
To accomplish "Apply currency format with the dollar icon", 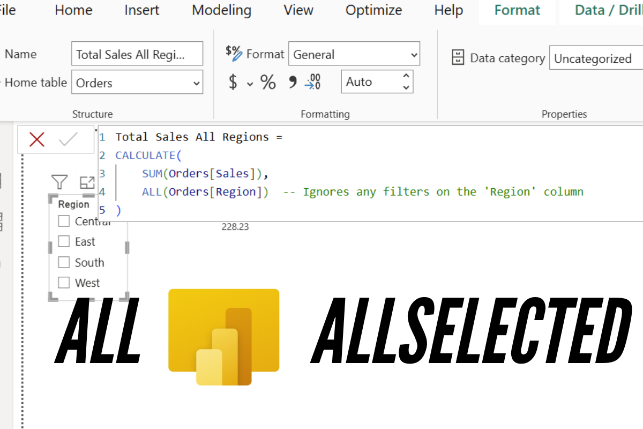I will (234, 82).
